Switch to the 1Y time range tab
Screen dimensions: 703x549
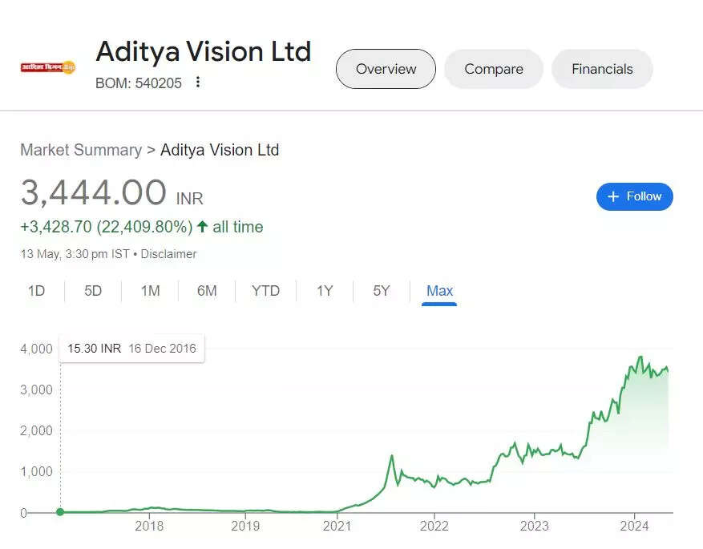(325, 291)
